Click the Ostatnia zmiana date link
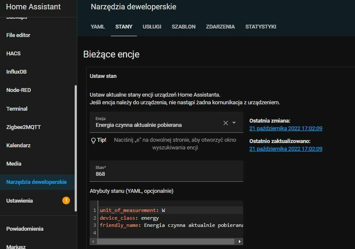Viewport: 355px width, 249px height. tap(286, 129)
